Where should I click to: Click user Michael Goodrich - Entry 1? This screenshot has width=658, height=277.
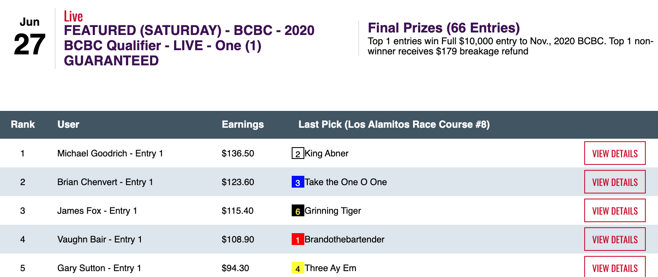[x=110, y=153]
